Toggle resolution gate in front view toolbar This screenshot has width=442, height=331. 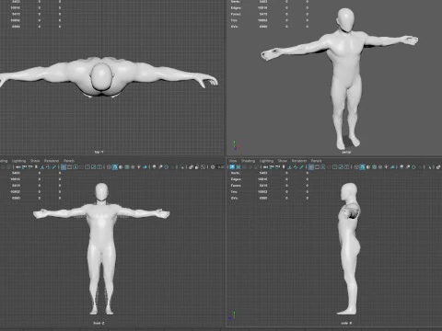tap(76, 167)
